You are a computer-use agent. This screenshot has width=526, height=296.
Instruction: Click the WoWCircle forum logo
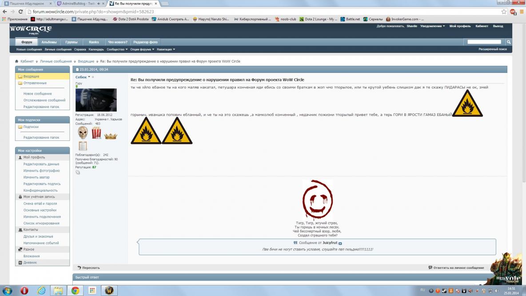point(31,29)
